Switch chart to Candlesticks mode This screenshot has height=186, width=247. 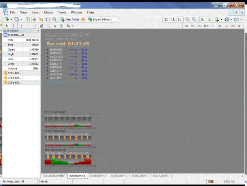point(173,19)
